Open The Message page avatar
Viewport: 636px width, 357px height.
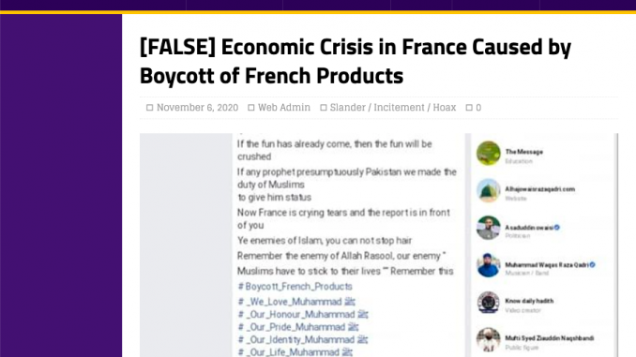pyautogui.click(x=489, y=153)
